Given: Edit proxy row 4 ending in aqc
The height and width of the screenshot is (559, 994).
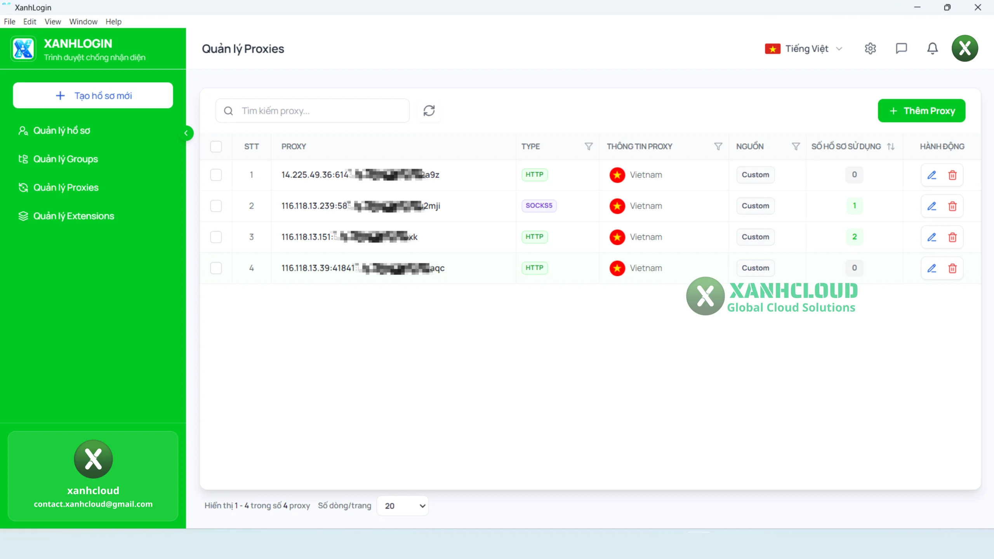Looking at the screenshot, I should pyautogui.click(x=932, y=268).
